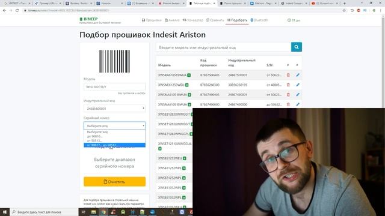Screen dimensions: 385x216
Task: Click the BINEEP logo
Action: (x=88, y=19)
